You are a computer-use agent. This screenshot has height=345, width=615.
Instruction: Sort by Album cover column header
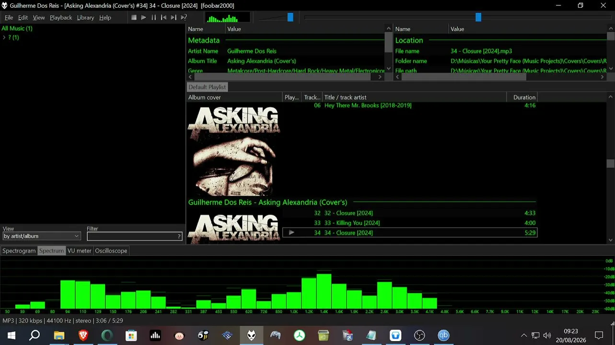(x=234, y=97)
